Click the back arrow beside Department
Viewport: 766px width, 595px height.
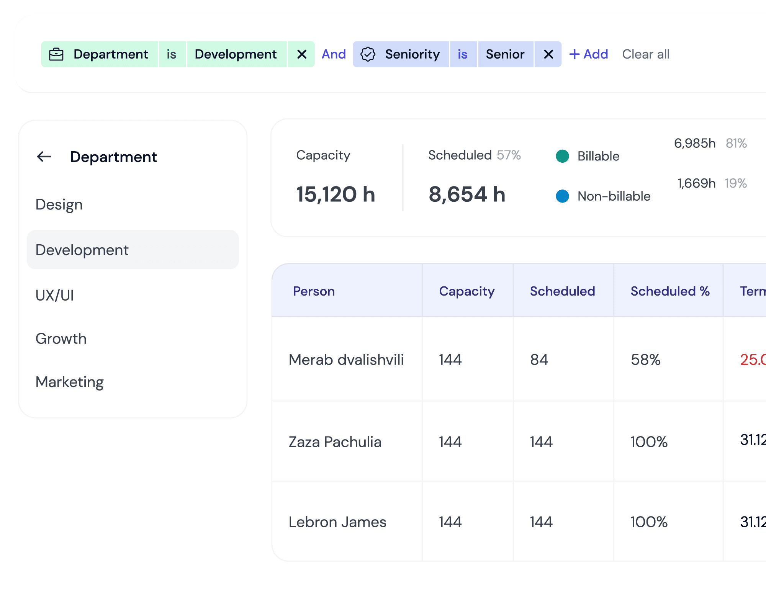(44, 157)
